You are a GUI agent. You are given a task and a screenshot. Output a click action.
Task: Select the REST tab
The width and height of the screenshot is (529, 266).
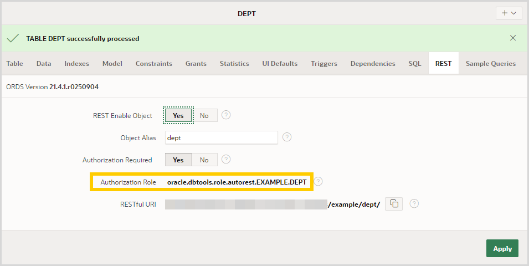[443, 64]
